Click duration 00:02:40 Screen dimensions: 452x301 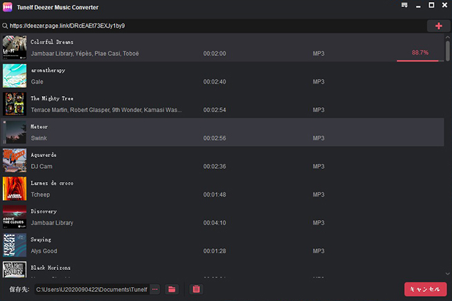(x=215, y=82)
